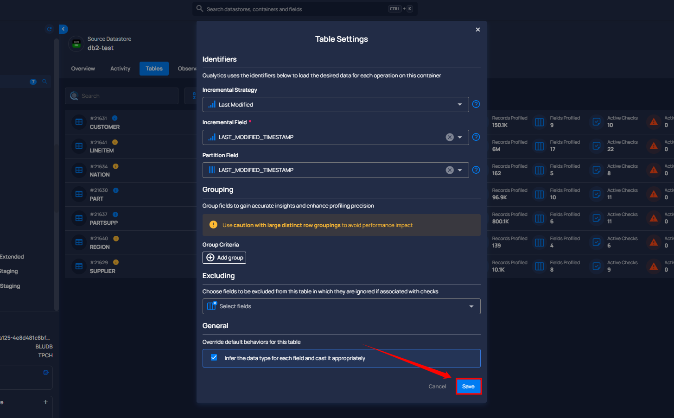Click Fields Profiled icon in SUPPLIER row
Screen dimensions: 674x418
[539, 266]
